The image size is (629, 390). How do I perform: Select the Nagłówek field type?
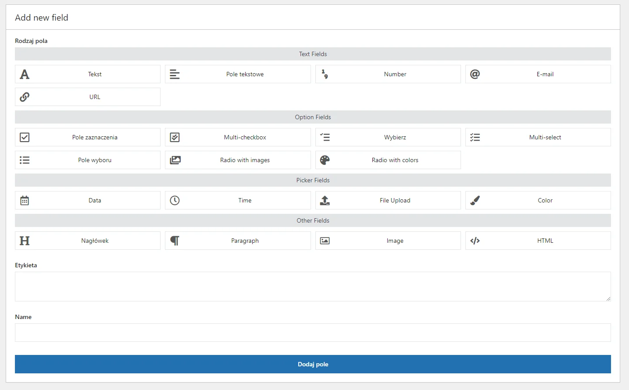coord(88,241)
